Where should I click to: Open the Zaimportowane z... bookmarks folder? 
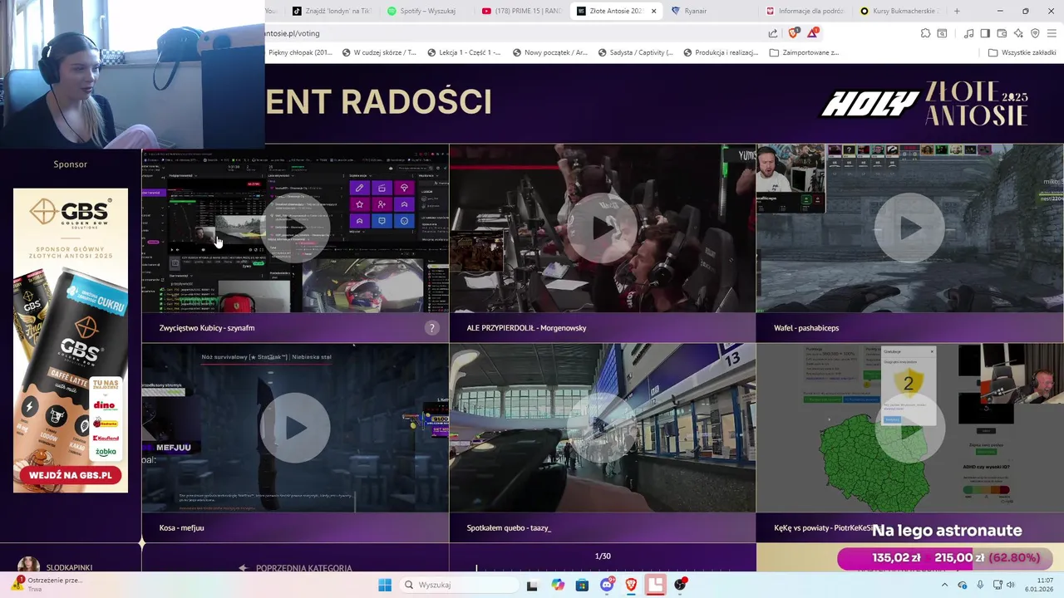[805, 52]
